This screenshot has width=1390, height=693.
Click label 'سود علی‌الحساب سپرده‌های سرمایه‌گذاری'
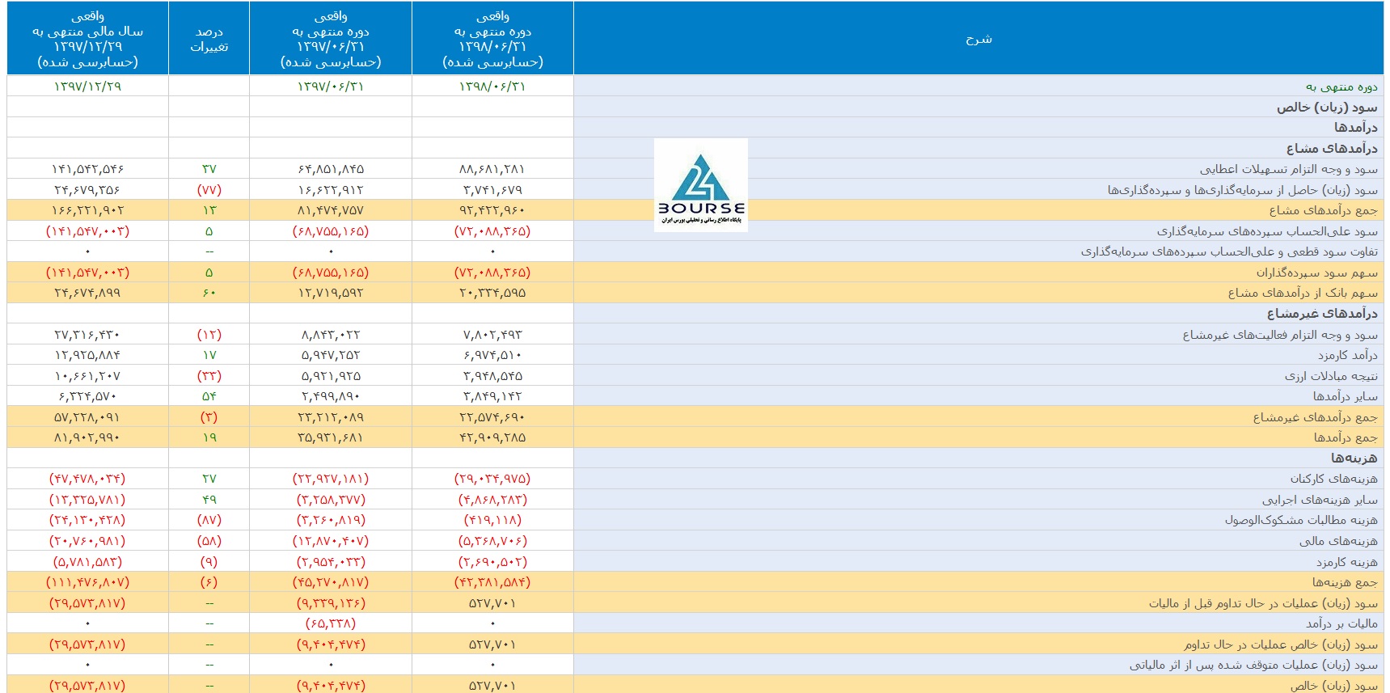tap(1267, 231)
